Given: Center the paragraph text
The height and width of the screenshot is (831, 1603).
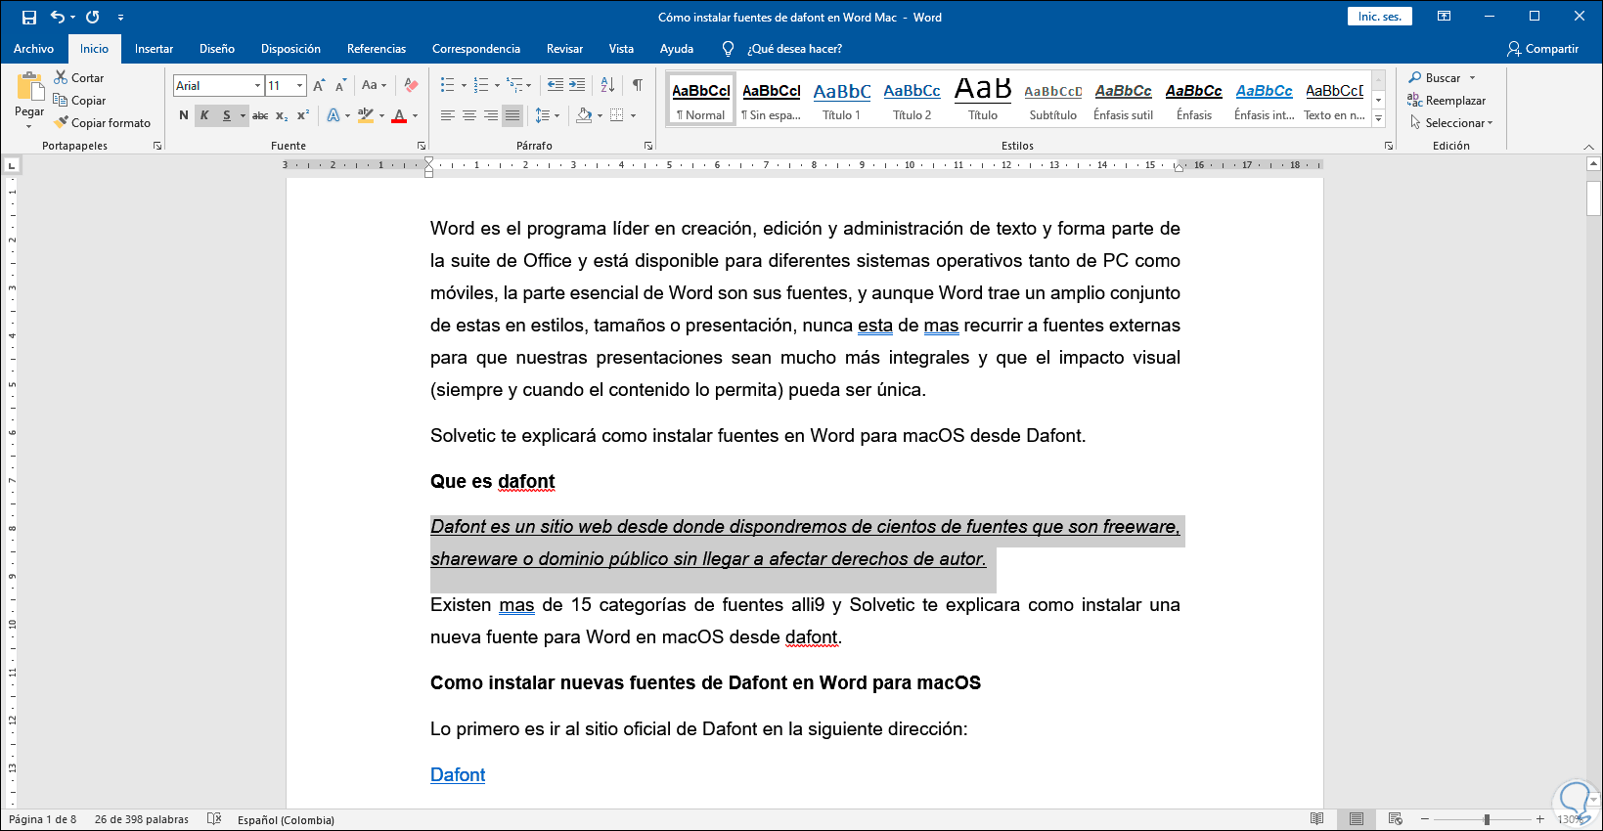Looking at the screenshot, I should [x=469, y=115].
